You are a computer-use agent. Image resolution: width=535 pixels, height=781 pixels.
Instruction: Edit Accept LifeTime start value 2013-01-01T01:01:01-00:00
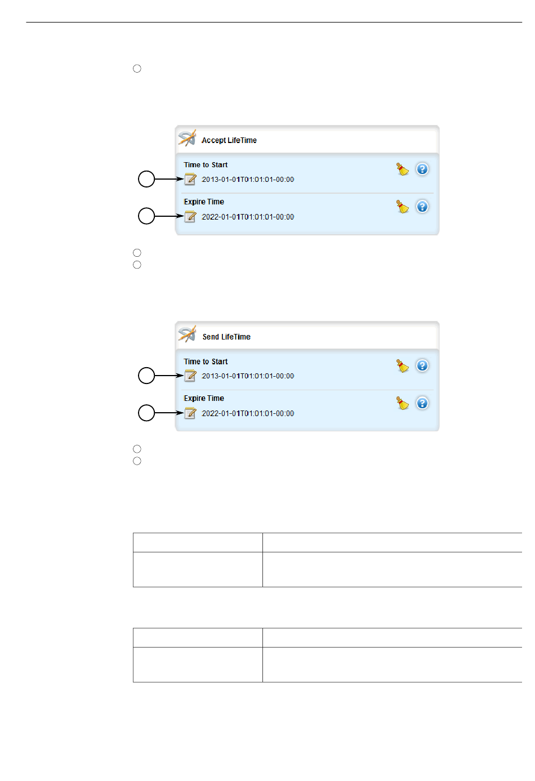coord(248,180)
